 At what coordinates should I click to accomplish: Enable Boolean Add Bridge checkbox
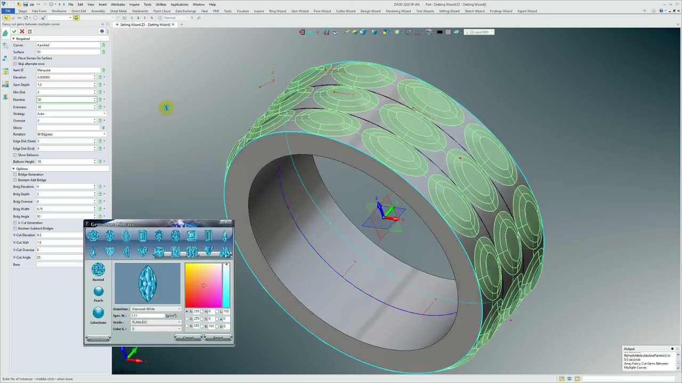point(15,180)
